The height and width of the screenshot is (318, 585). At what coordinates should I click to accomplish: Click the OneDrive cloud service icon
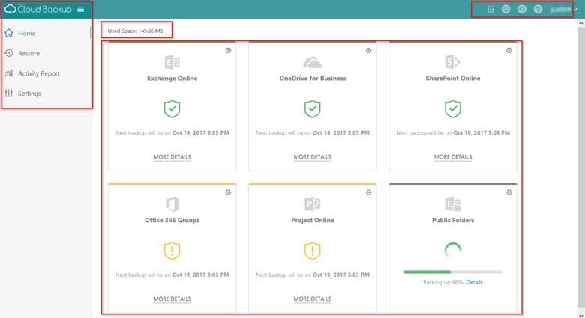pyautogui.click(x=312, y=62)
